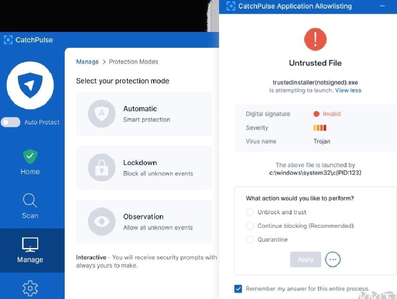Click the View less link
The width and height of the screenshot is (397, 299).
[x=348, y=90]
